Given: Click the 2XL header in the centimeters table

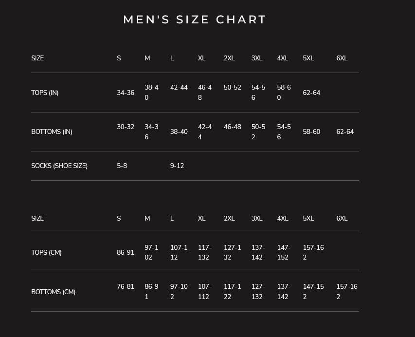Looking at the screenshot, I should pos(229,218).
